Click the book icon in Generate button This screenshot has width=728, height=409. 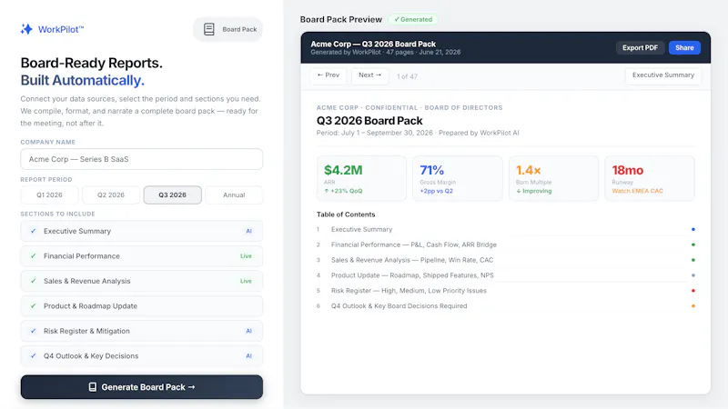coord(93,387)
